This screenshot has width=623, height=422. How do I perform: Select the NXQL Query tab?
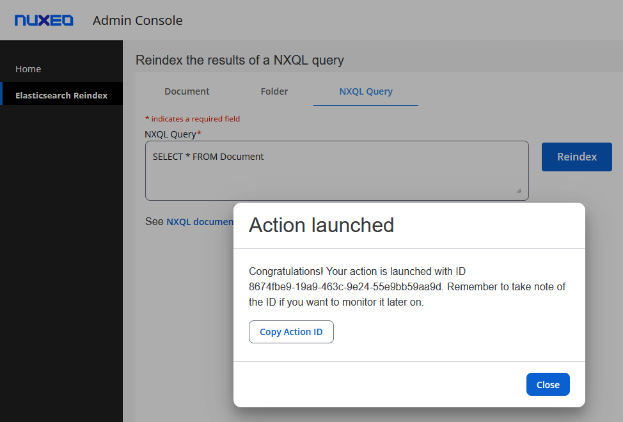point(366,91)
